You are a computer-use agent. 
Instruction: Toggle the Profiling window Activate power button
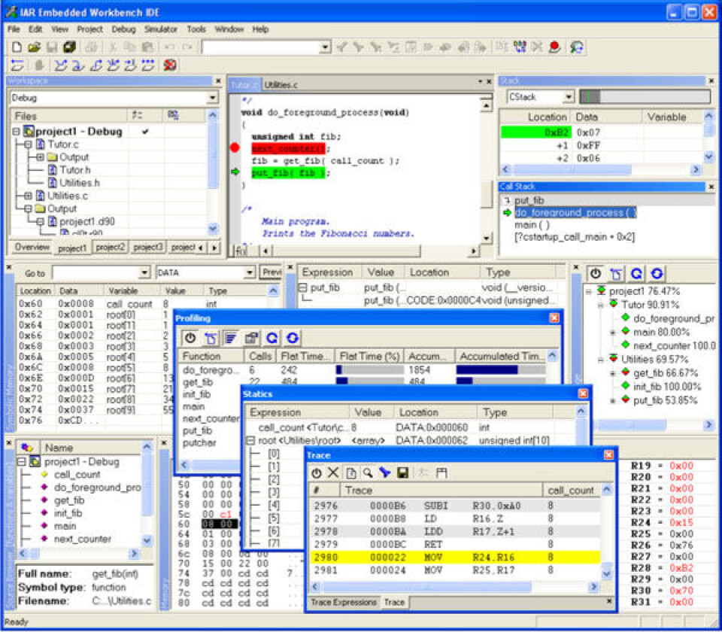(190, 338)
